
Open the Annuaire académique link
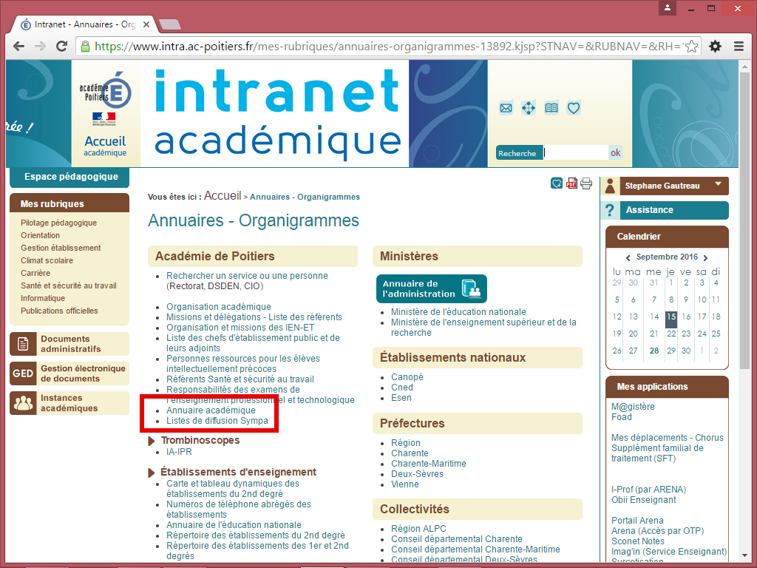[x=211, y=410]
